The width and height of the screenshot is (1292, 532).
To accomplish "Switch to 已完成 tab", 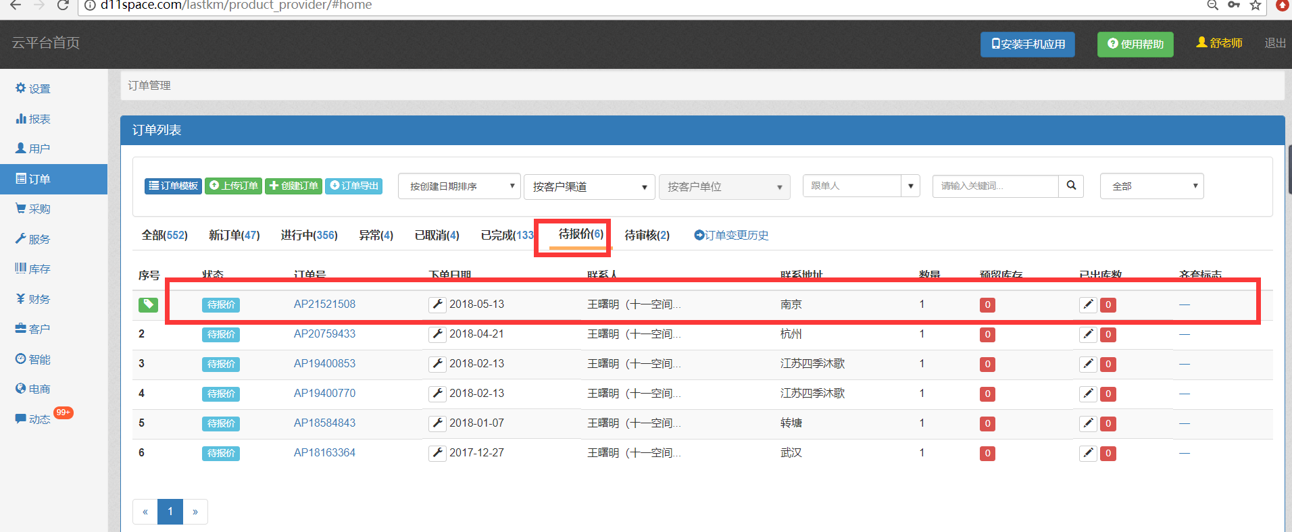I will pyautogui.click(x=507, y=235).
